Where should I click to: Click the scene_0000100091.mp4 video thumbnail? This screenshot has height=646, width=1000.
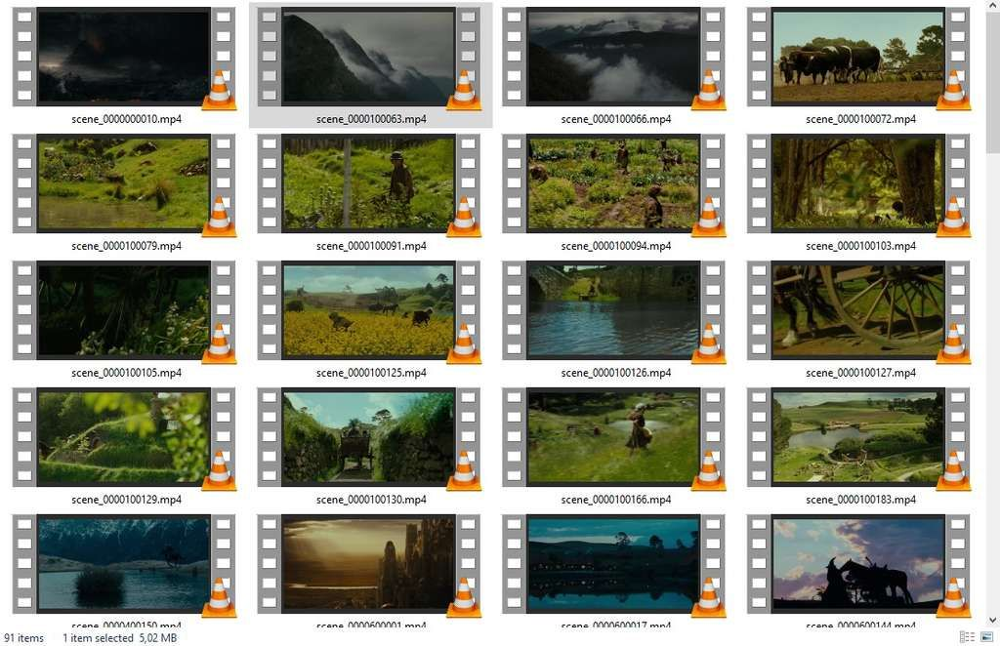pyautogui.click(x=368, y=183)
